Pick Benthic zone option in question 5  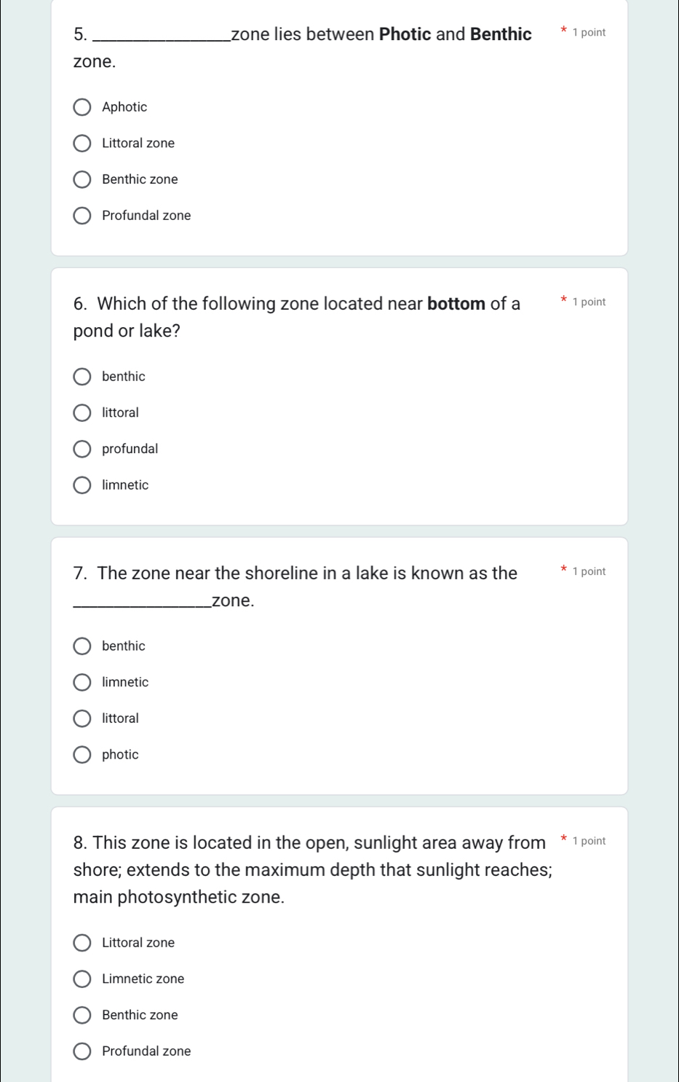[82, 180]
